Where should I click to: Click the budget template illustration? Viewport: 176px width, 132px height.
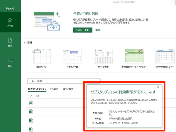point(47,21)
